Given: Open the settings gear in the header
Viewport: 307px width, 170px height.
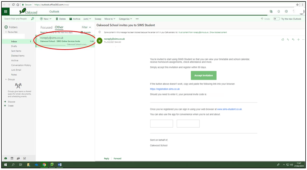Looking at the screenshot, I should [286, 12].
